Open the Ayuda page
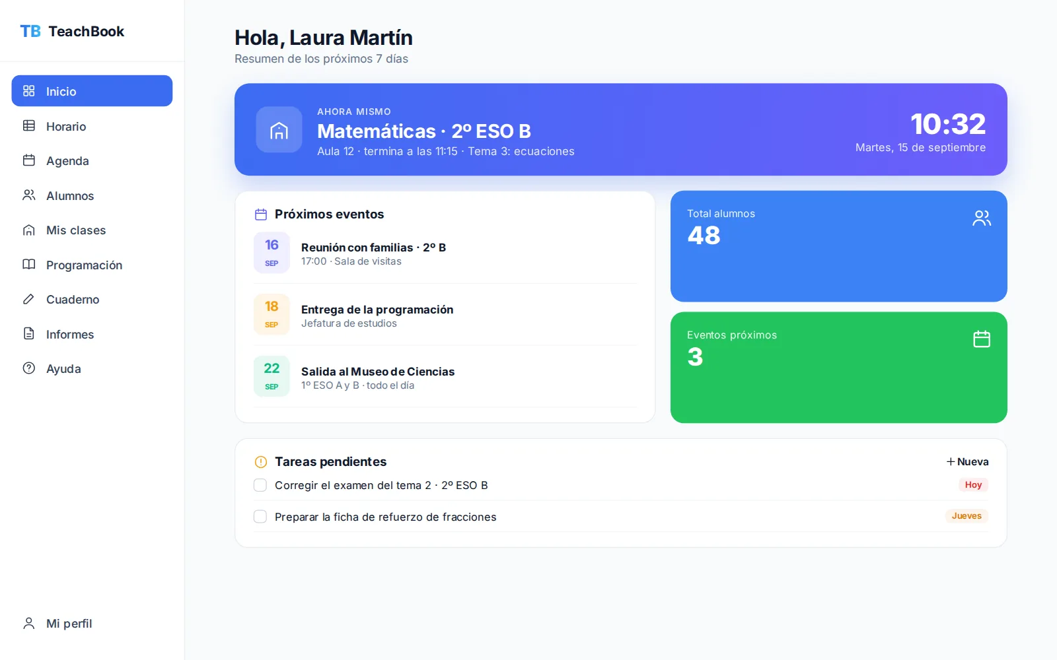 tap(92, 368)
